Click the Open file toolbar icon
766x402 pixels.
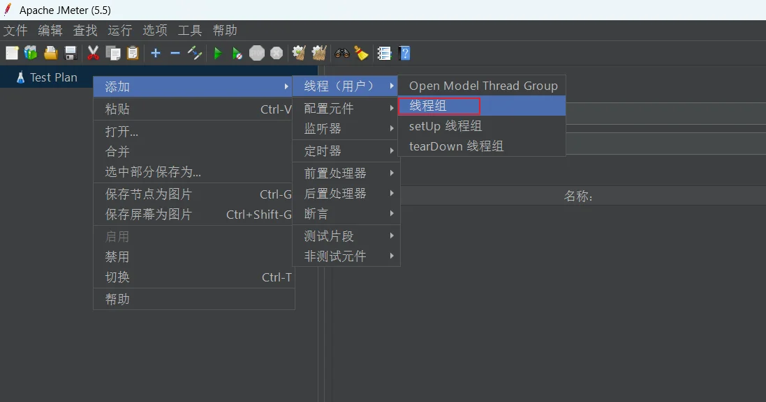pos(51,53)
